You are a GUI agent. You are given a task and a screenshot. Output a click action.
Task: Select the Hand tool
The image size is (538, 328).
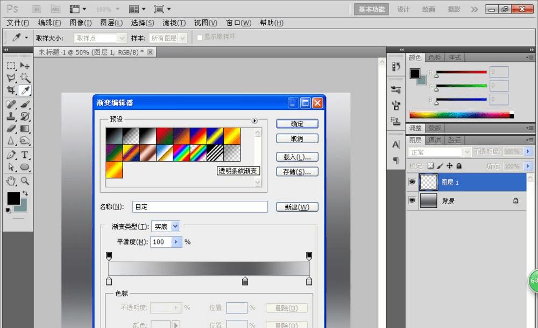[11, 180]
